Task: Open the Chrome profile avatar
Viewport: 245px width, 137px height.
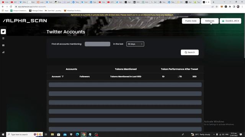Action: tap(238, 7)
